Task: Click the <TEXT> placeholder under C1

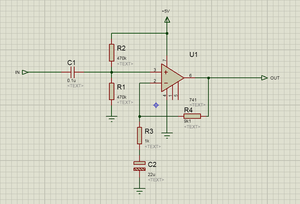Action: click(75, 86)
